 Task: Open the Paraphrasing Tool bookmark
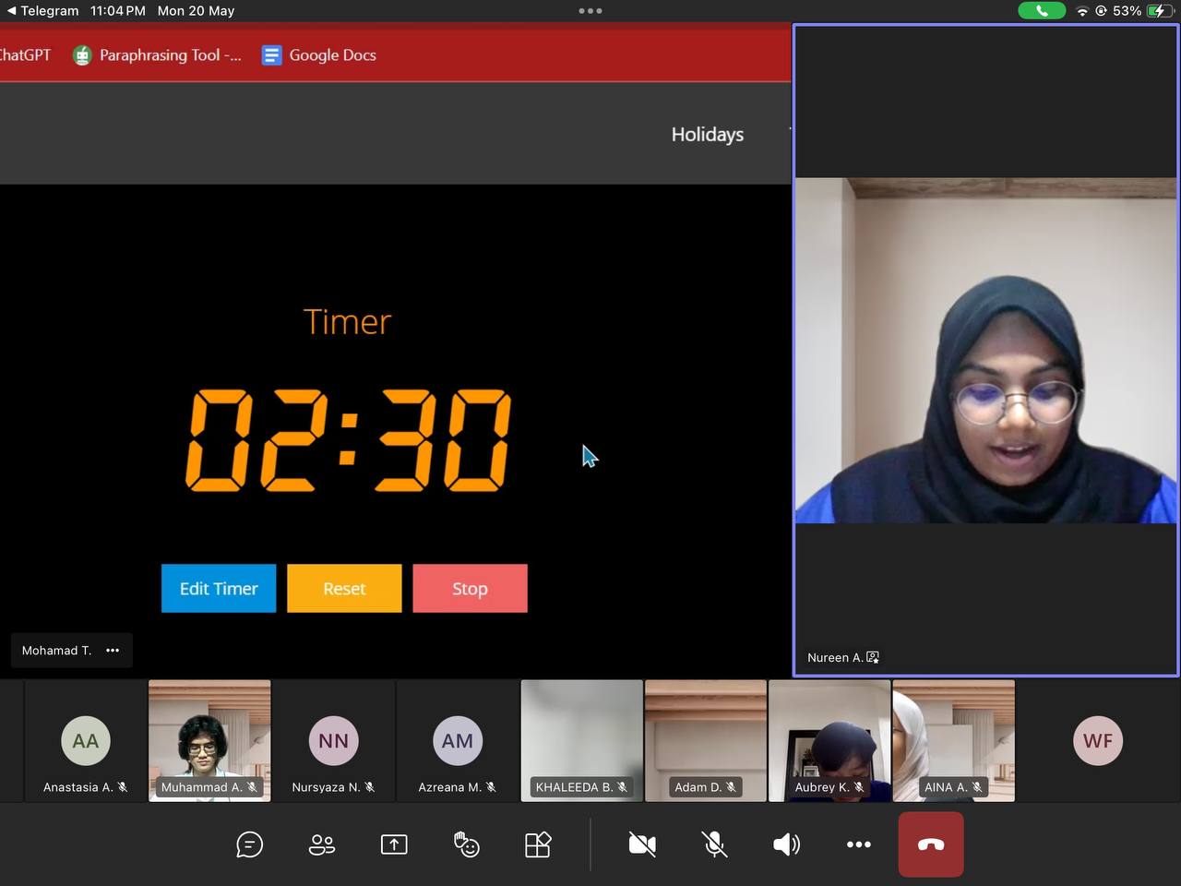coord(158,55)
